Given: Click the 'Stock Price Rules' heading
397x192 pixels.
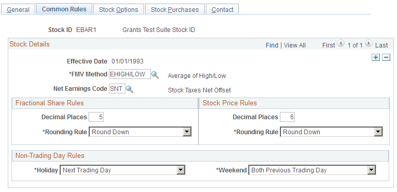Looking at the screenshot, I should point(230,103).
